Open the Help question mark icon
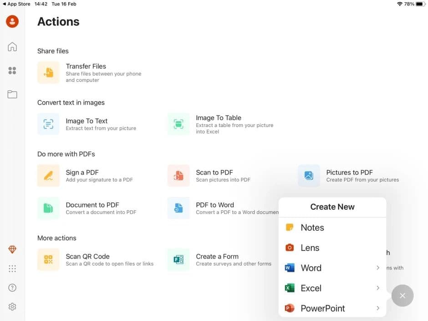428x321 pixels. 12,288
